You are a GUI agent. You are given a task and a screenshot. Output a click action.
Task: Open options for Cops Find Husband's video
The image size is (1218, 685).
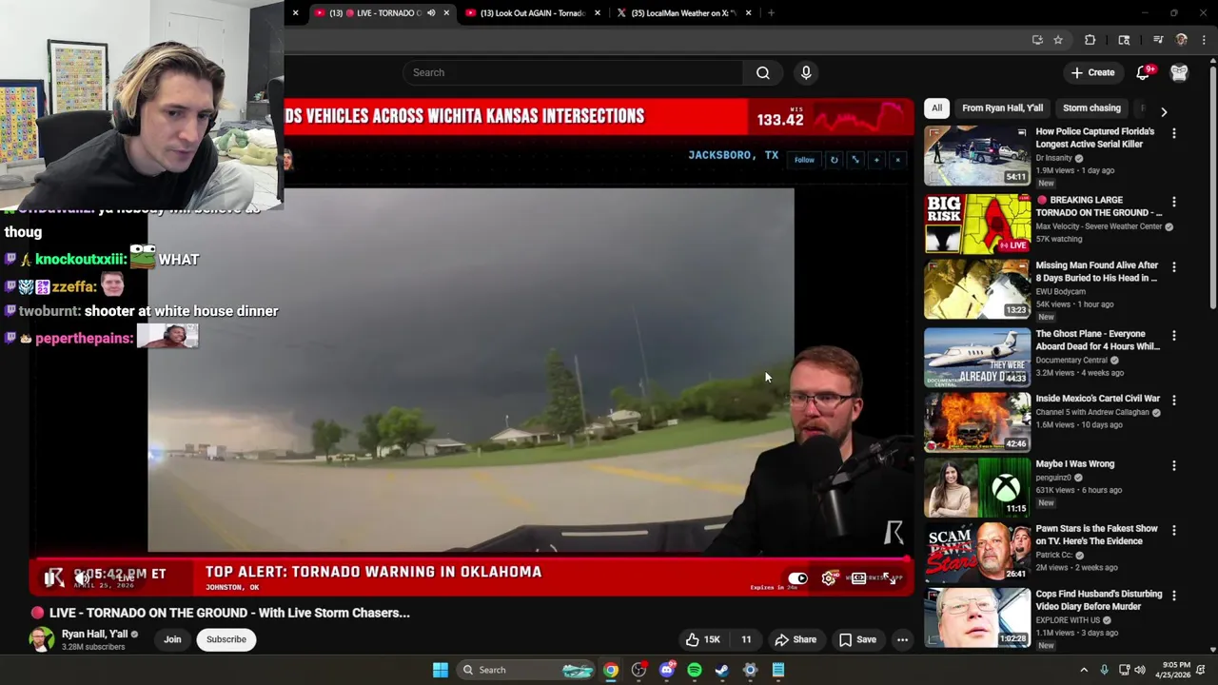click(1173, 596)
